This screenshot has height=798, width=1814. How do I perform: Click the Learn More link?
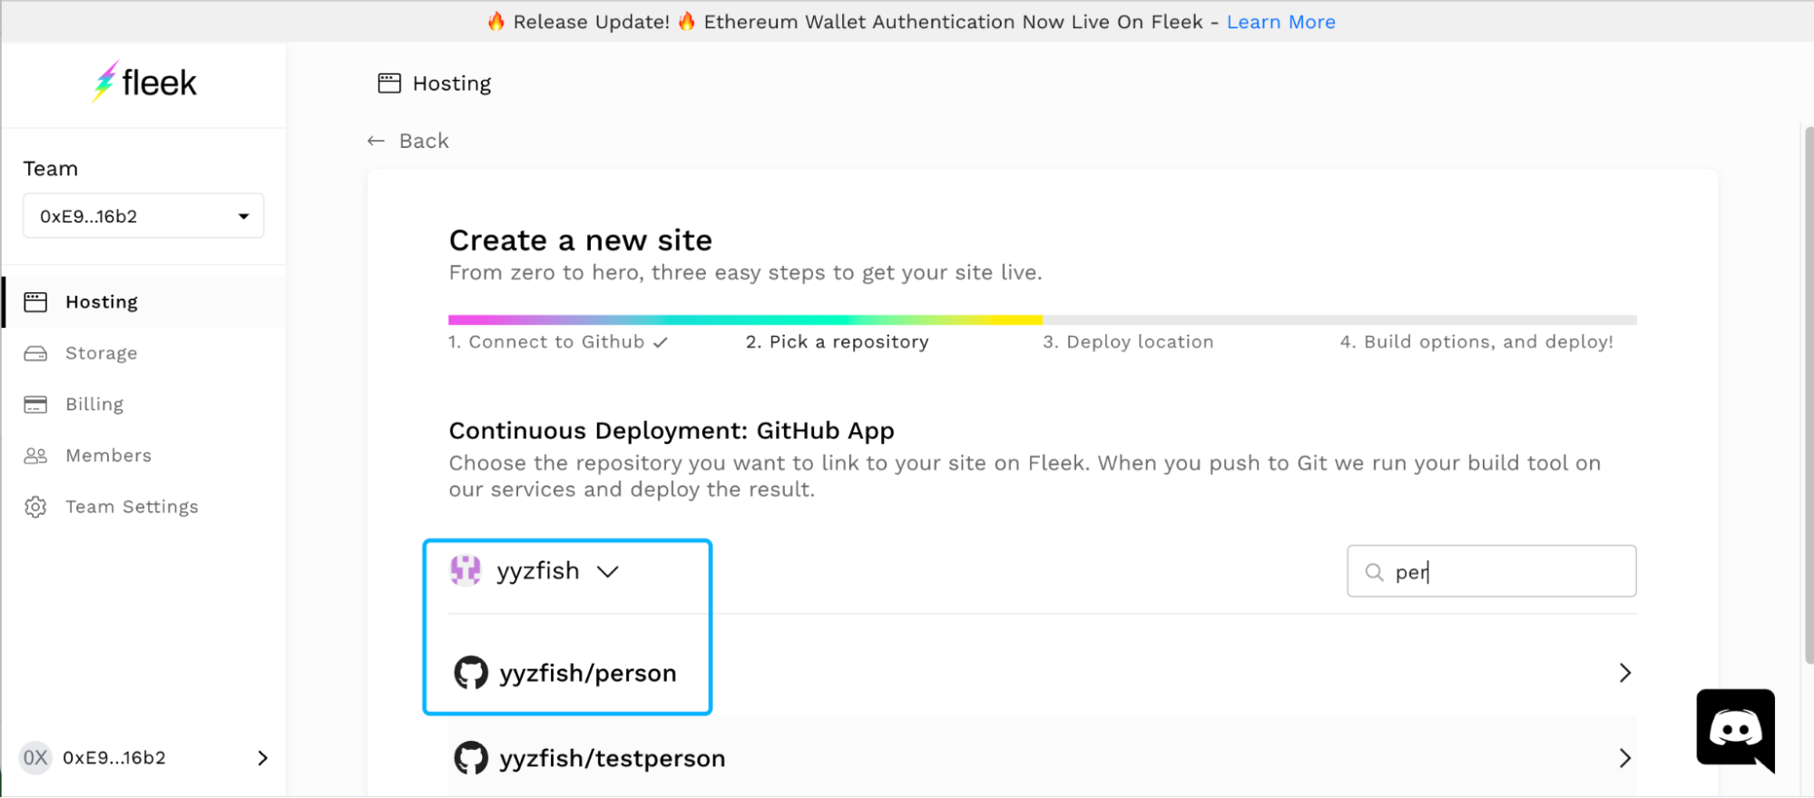click(1280, 22)
